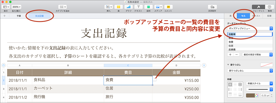276x103 pixels.
Task: Click the 支出記録 title text
Action: click(104, 33)
